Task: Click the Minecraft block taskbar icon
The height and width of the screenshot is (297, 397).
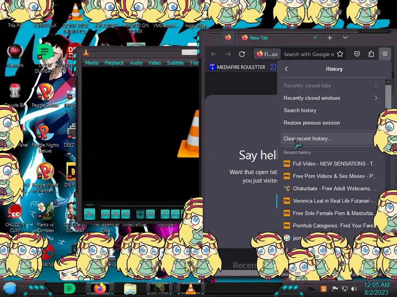Action: (160, 288)
